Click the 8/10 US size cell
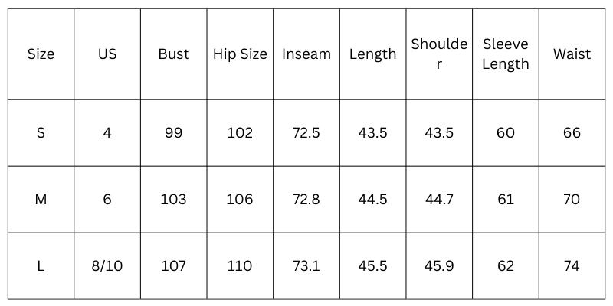The width and height of the screenshot is (613, 306). pos(107,266)
